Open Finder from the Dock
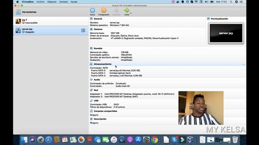This screenshot has width=259, height=145. pyautogui.click(x=24, y=140)
